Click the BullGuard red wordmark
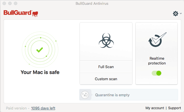Image resolution: width=184 pixels, height=112 pixels. pos(18,13)
